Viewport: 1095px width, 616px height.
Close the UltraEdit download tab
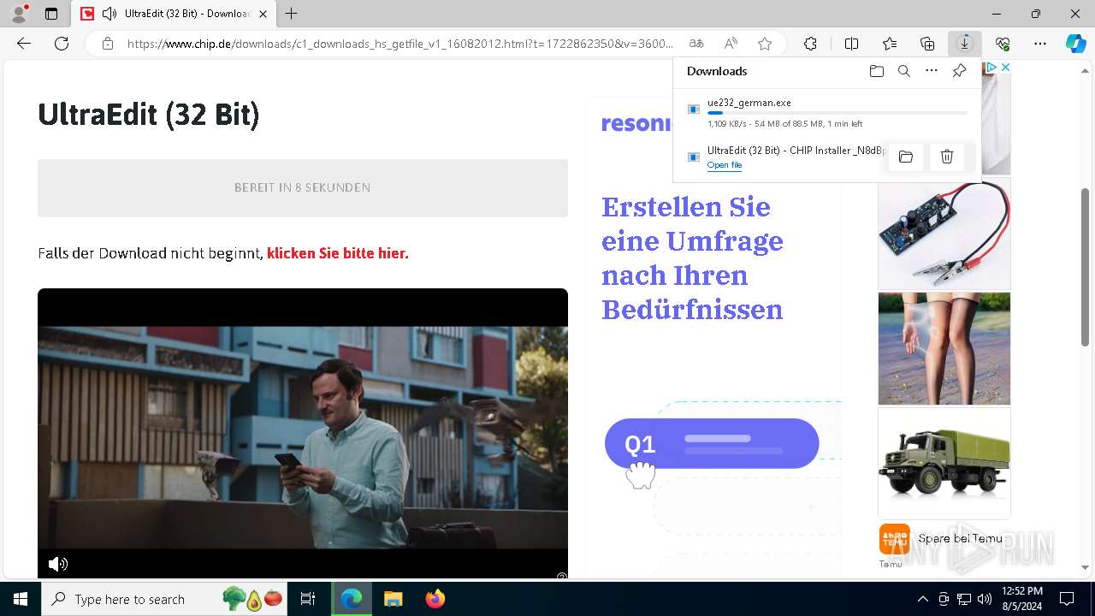(x=263, y=14)
